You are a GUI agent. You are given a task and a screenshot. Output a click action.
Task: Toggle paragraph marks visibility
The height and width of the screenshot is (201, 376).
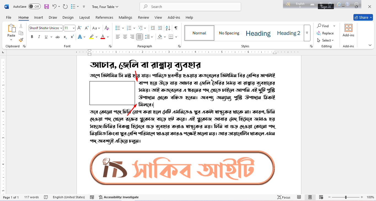[175, 28]
